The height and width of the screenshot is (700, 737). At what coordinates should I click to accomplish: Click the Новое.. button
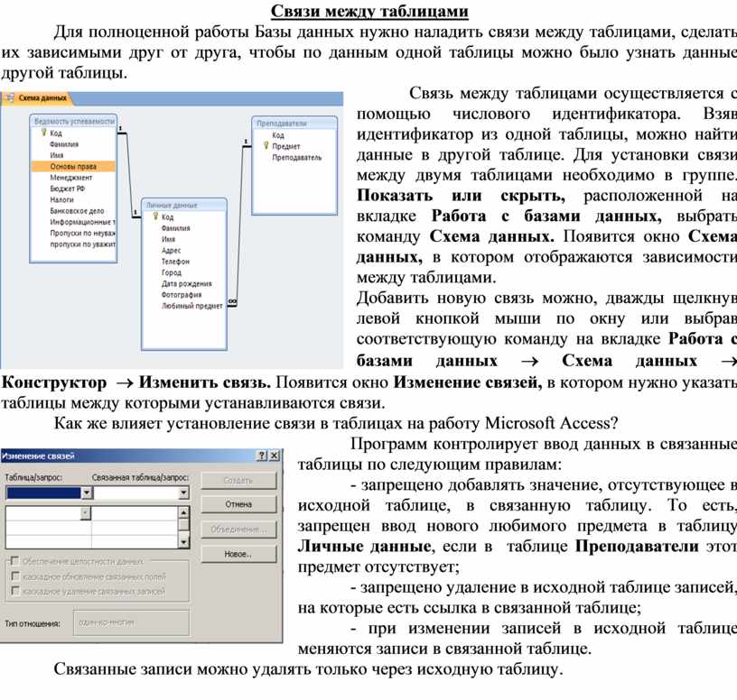[x=238, y=554]
